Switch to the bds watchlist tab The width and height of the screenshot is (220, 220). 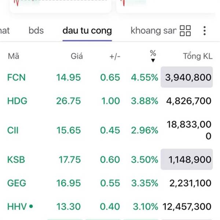tap(36, 30)
